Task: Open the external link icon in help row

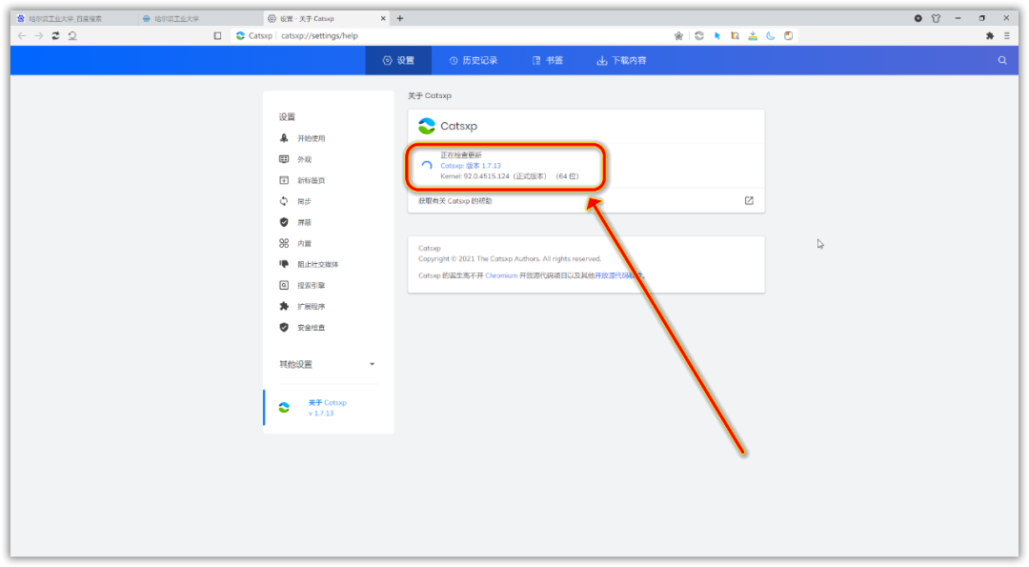Action: coord(749,201)
